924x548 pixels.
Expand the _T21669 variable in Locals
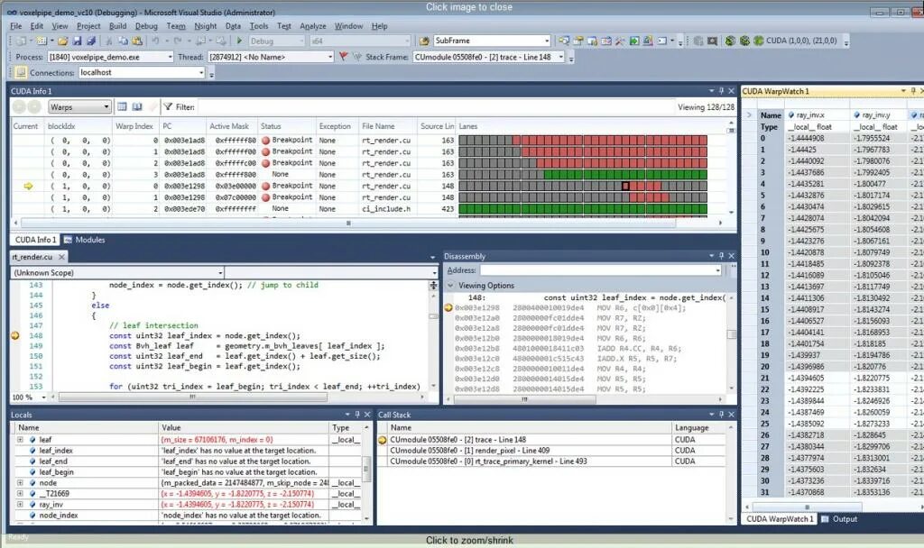(20, 493)
